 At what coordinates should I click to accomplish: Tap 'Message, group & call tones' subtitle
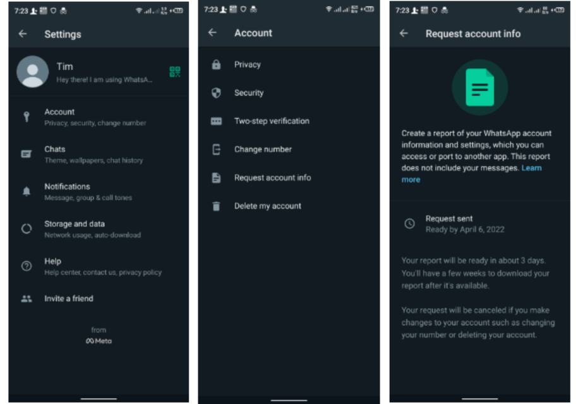pos(88,198)
